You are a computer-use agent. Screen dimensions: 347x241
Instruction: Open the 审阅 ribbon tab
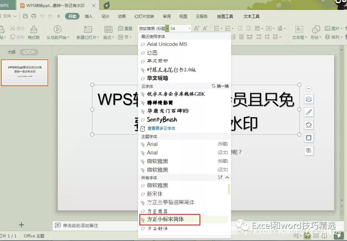pyautogui.click(x=167, y=16)
